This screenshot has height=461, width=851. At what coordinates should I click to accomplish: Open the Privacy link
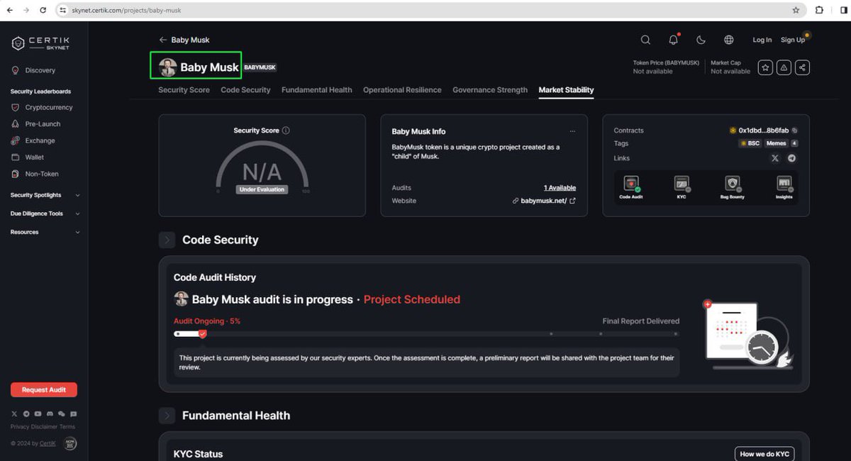click(x=21, y=427)
